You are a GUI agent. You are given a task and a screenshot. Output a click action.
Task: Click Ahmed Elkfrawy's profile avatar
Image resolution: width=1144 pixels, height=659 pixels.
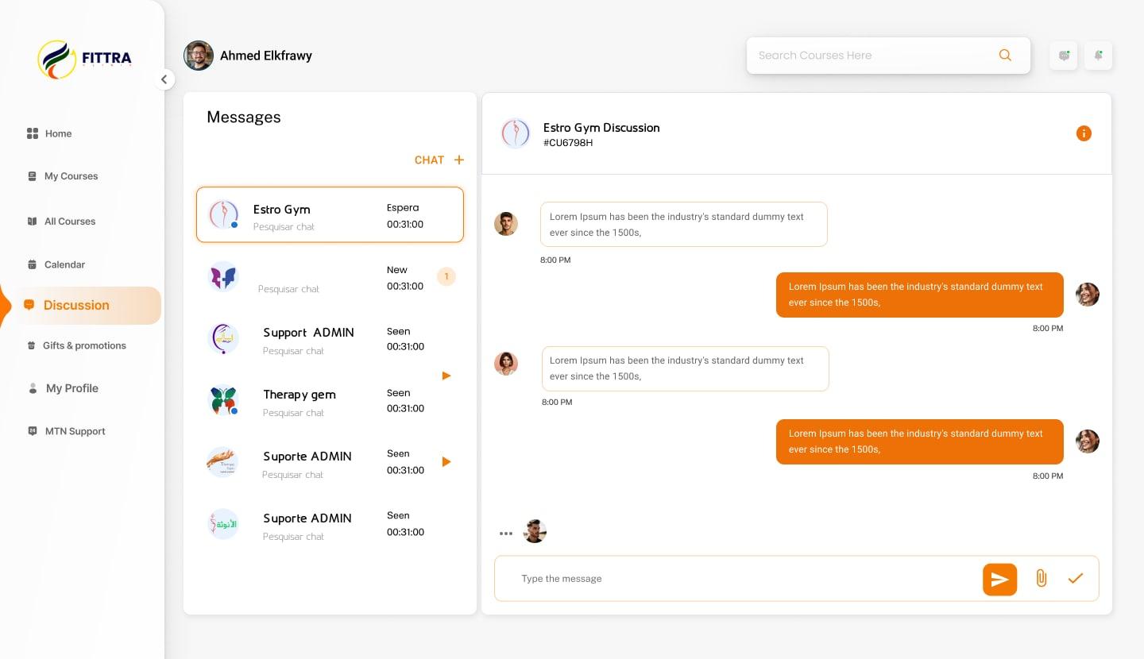pos(199,56)
